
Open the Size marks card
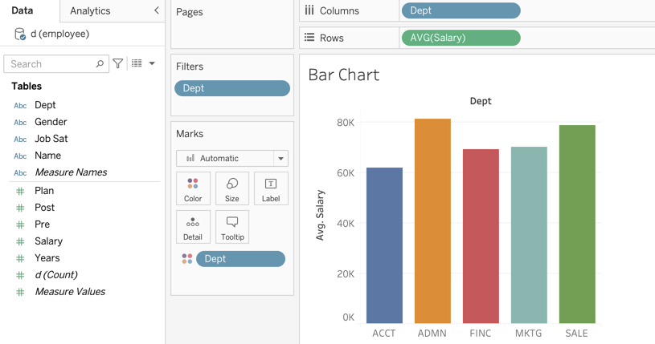[231, 188]
